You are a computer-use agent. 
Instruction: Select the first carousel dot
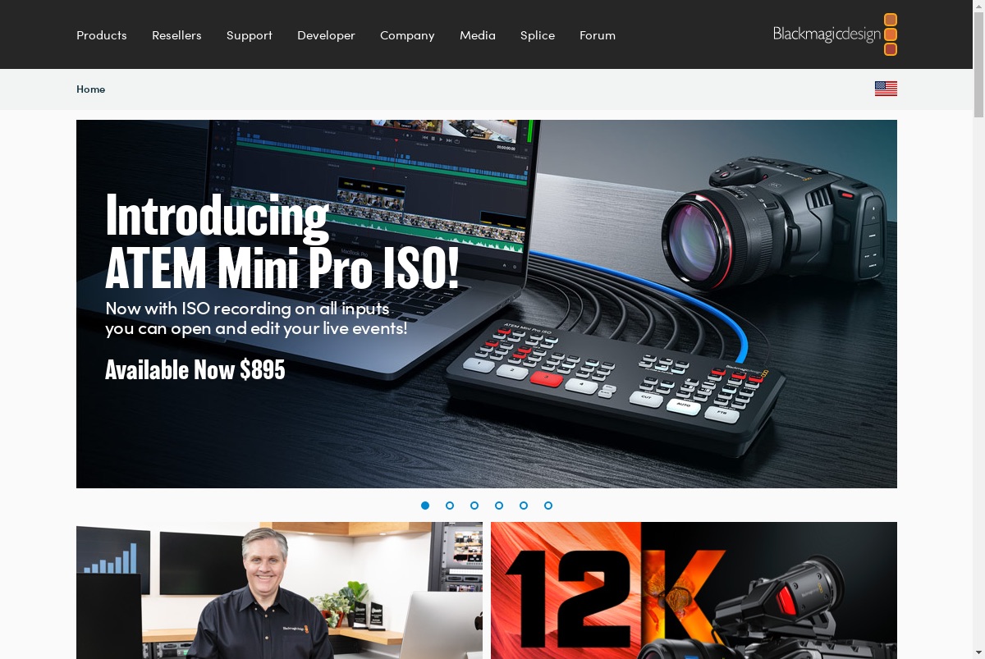click(x=425, y=506)
